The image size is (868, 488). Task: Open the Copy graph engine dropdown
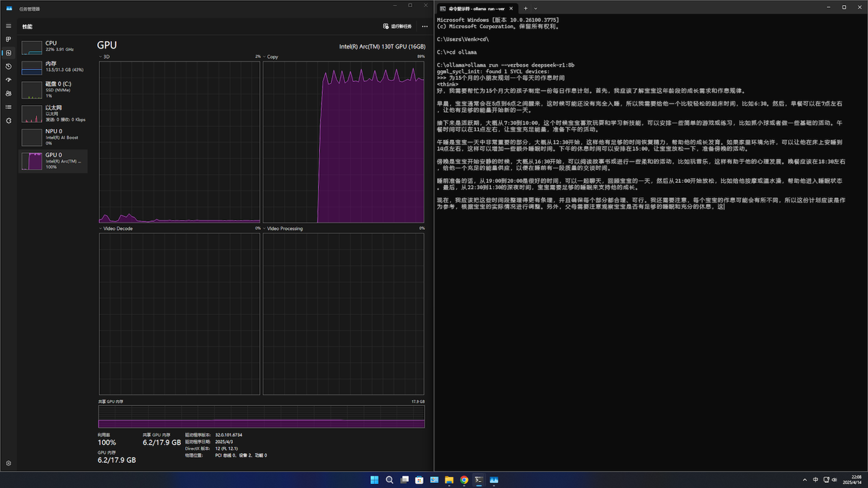[270, 57]
